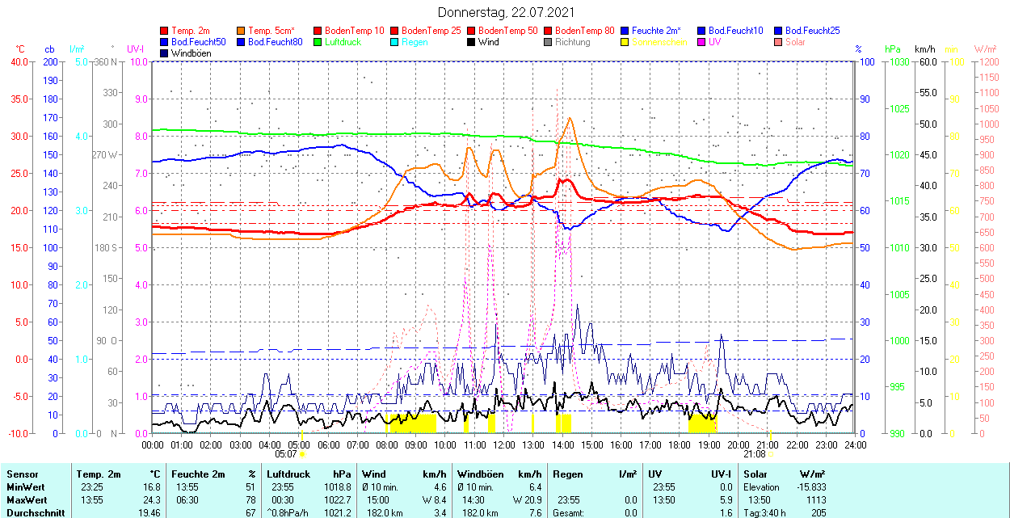
Task: Click the red Temp. 2m legend swatch
Action: [x=165, y=31]
